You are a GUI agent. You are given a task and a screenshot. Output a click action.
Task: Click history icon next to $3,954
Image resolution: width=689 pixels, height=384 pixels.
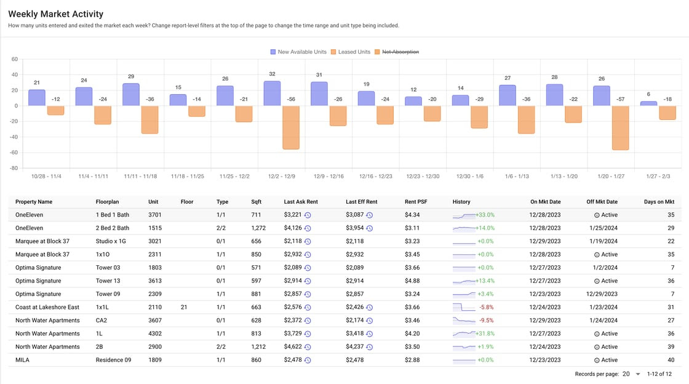pos(370,228)
